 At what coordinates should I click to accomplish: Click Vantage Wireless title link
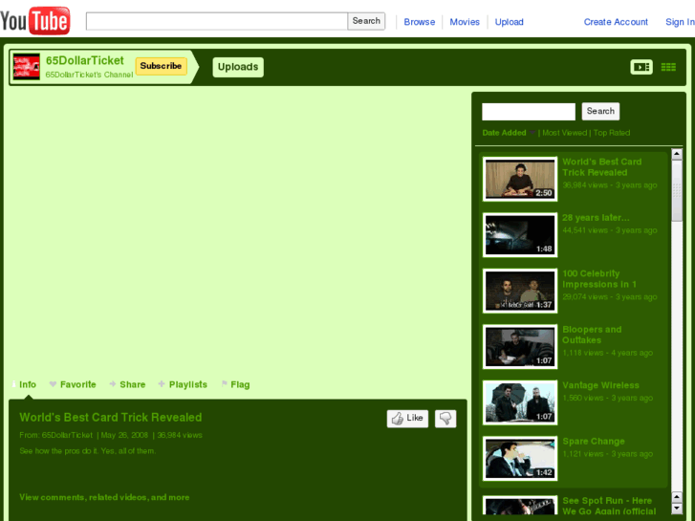[600, 385]
